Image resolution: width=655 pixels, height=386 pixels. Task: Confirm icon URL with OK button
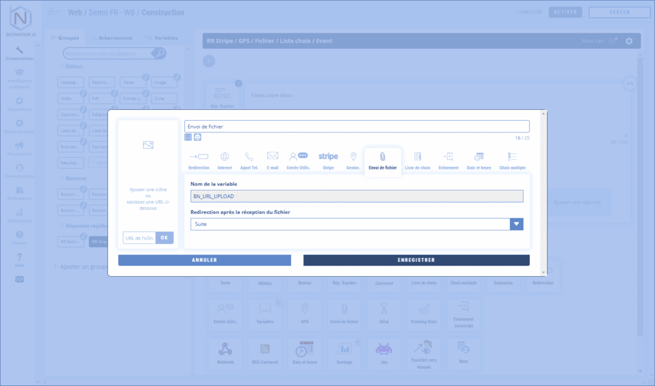[164, 238]
